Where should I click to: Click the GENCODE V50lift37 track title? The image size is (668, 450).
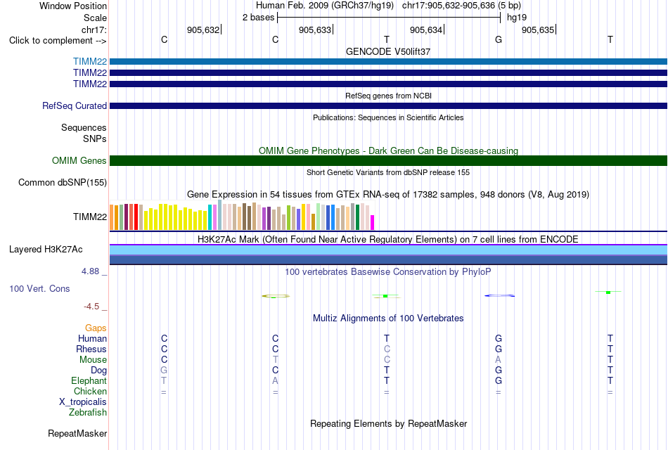[388, 51]
